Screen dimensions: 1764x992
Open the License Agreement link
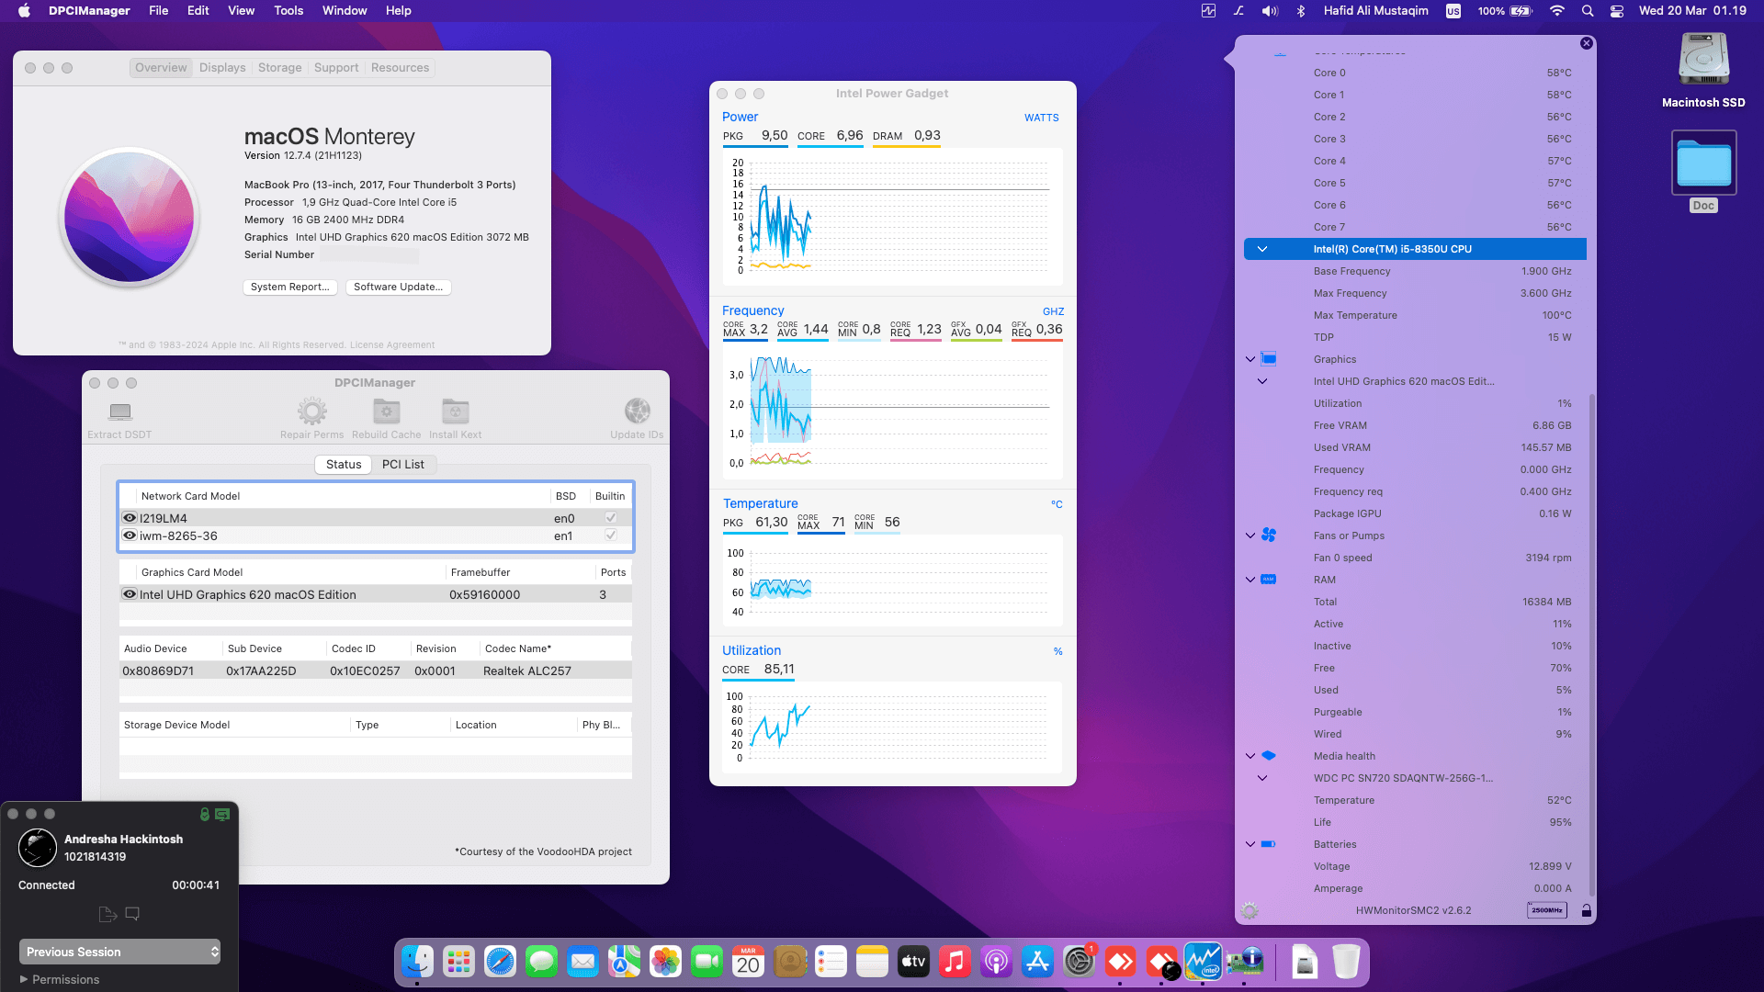(x=392, y=345)
